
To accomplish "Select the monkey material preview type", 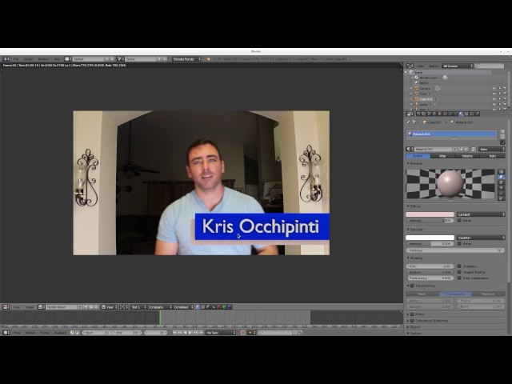I will [502, 188].
